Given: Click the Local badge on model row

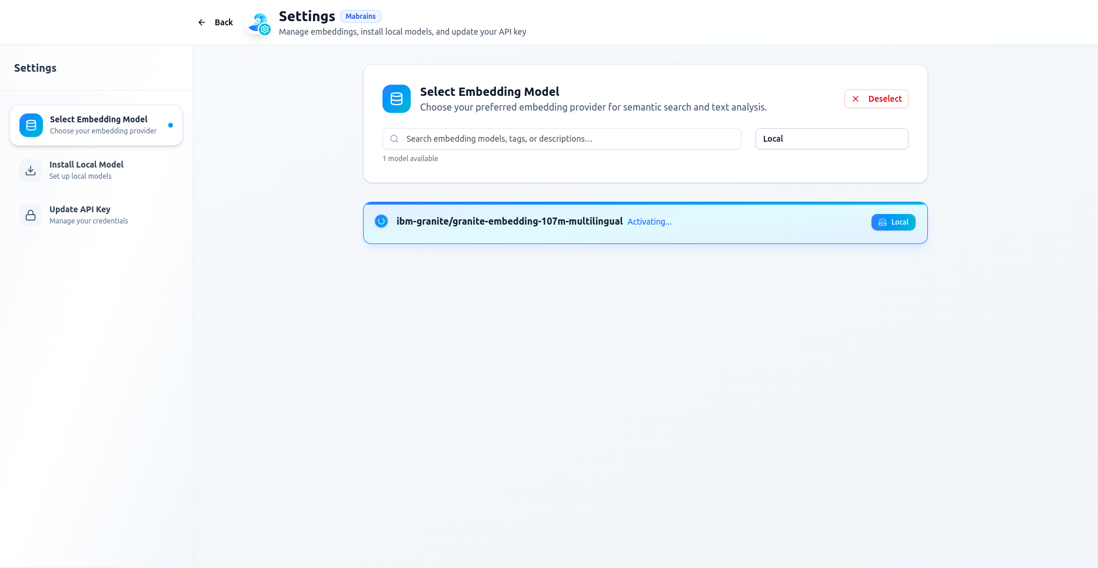Looking at the screenshot, I should tap(893, 222).
